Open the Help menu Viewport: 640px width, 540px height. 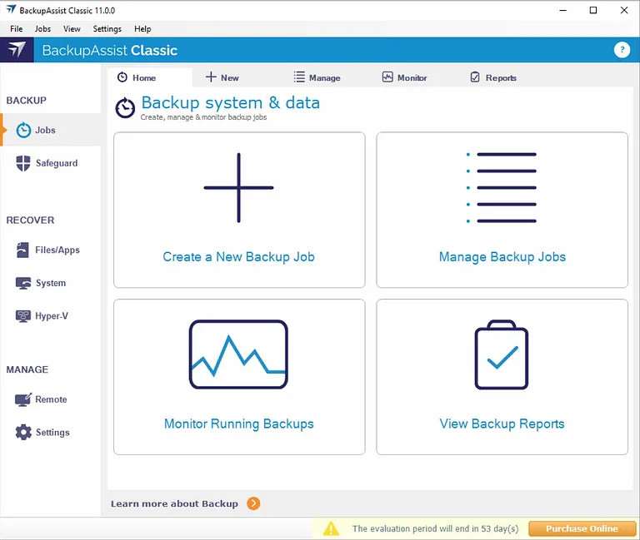tap(142, 29)
